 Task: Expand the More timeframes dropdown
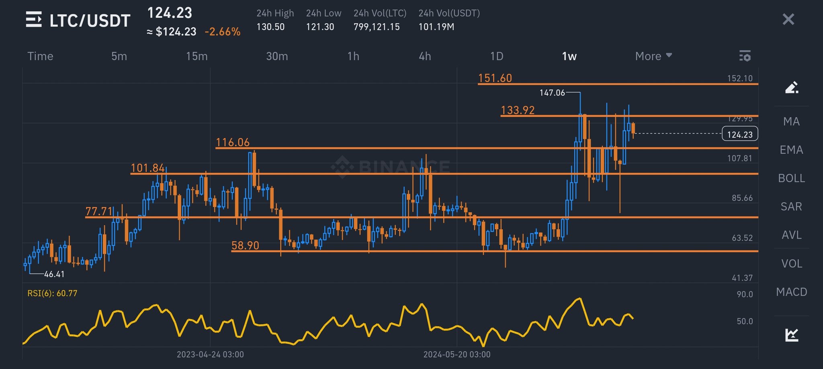click(x=653, y=56)
